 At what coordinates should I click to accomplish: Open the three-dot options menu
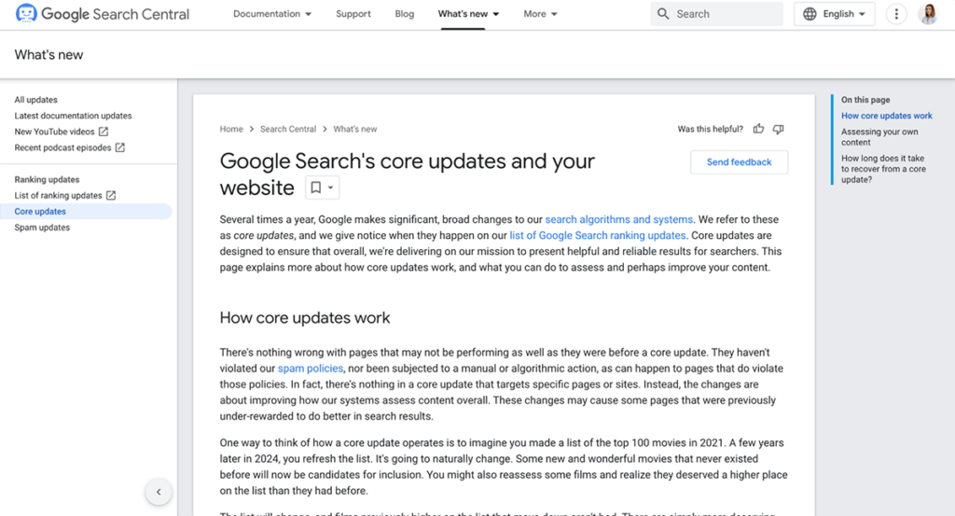[x=896, y=13]
